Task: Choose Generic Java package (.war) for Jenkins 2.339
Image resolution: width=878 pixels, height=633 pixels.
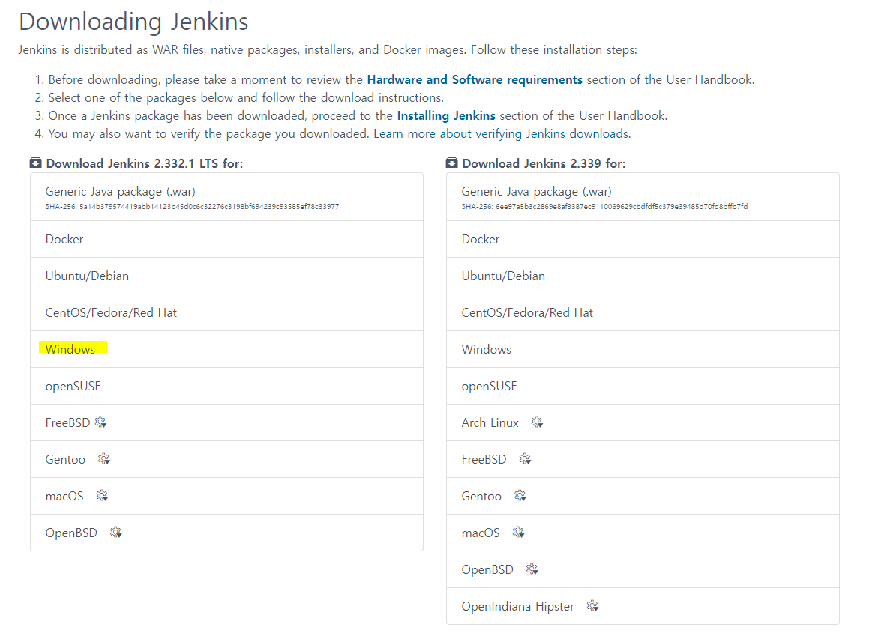Action: coord(643,197)
